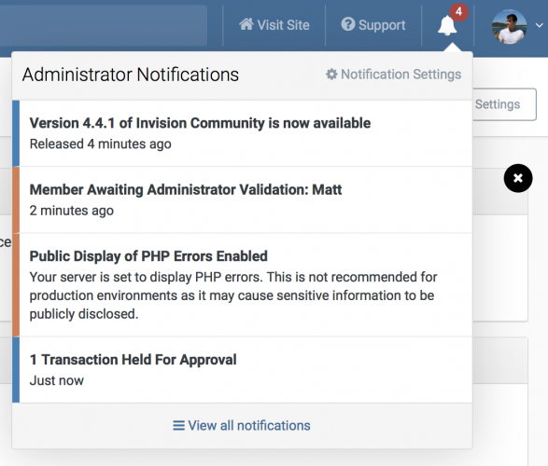This screenshot has height=466, width=548.
Task: Open 1 Transaction Held For Approval notification
Action: (x=242, y=370)
